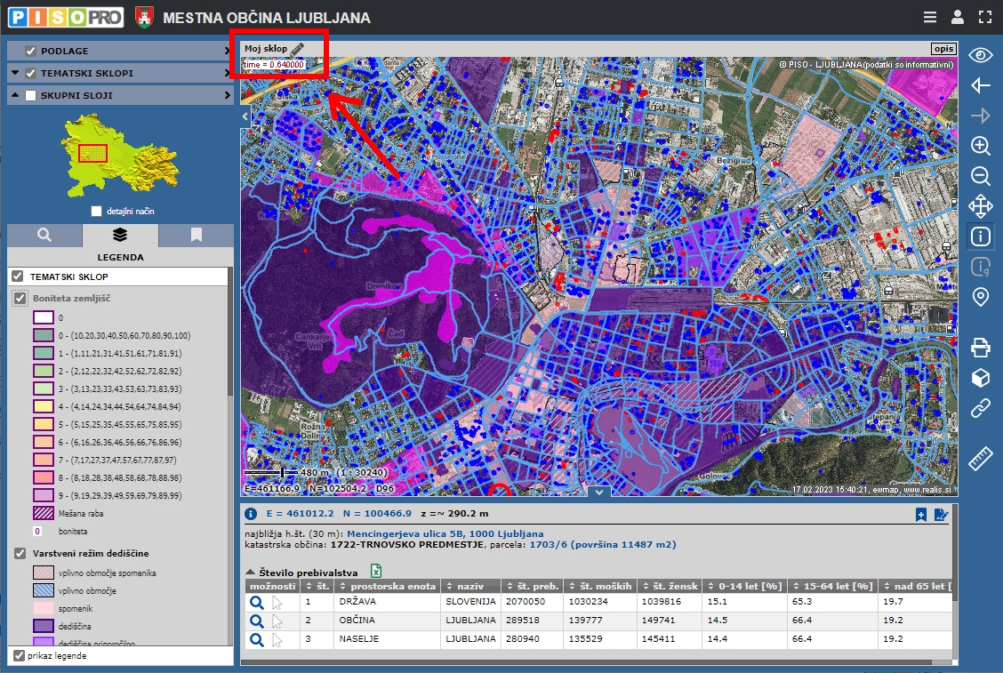
Task: Uncheck the prikaz legende checkbox
Action: [x=19, y=655]
